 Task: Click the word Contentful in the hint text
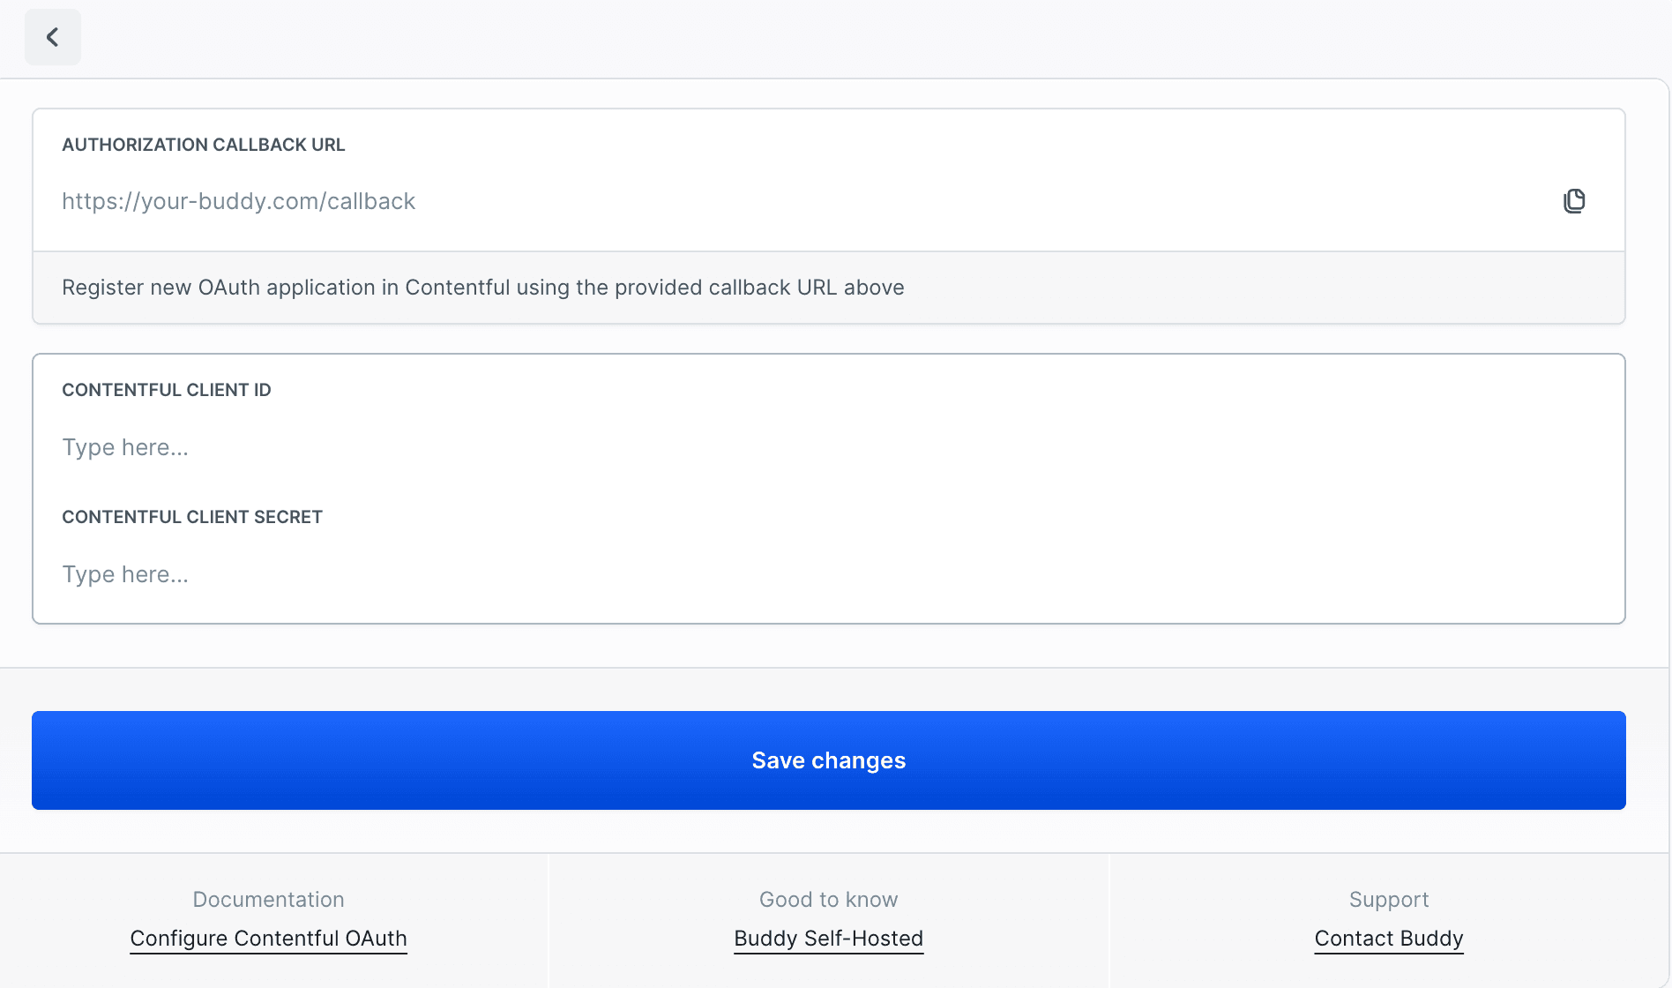[x=457, y=288]
